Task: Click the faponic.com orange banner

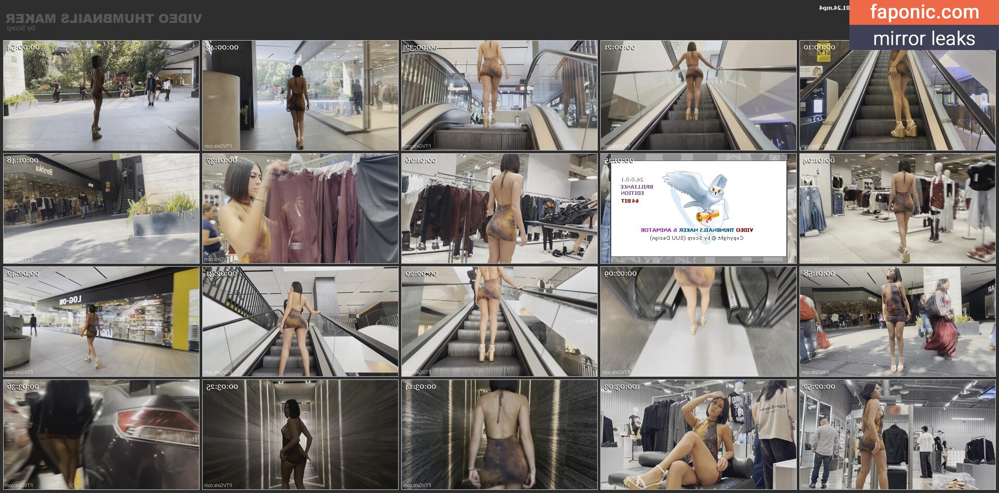Action: [x=923, y=12]
